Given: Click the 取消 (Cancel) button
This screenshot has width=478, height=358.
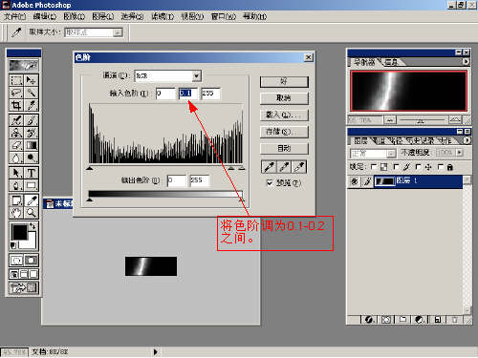Looking at the screenshot, I should [x=284, y=98].
